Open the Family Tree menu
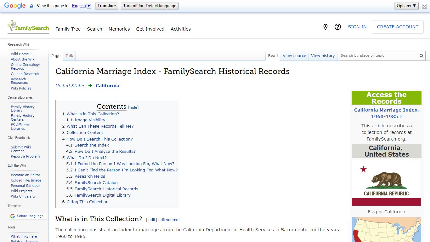Screen dimensions: 430x242 click(68, 29)
